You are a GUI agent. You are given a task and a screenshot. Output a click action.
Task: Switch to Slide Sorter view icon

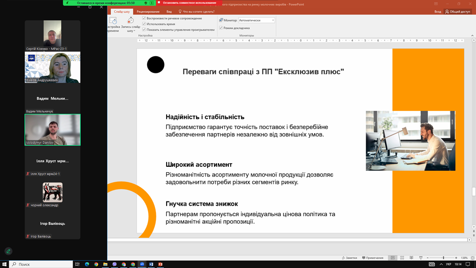(x=402, y=258)
